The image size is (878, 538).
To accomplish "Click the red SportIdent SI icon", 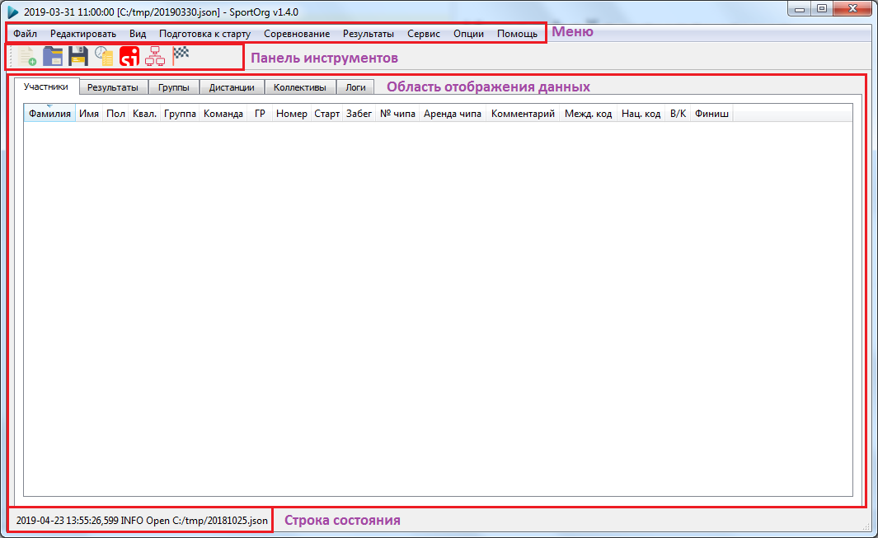I will [129, 57].
